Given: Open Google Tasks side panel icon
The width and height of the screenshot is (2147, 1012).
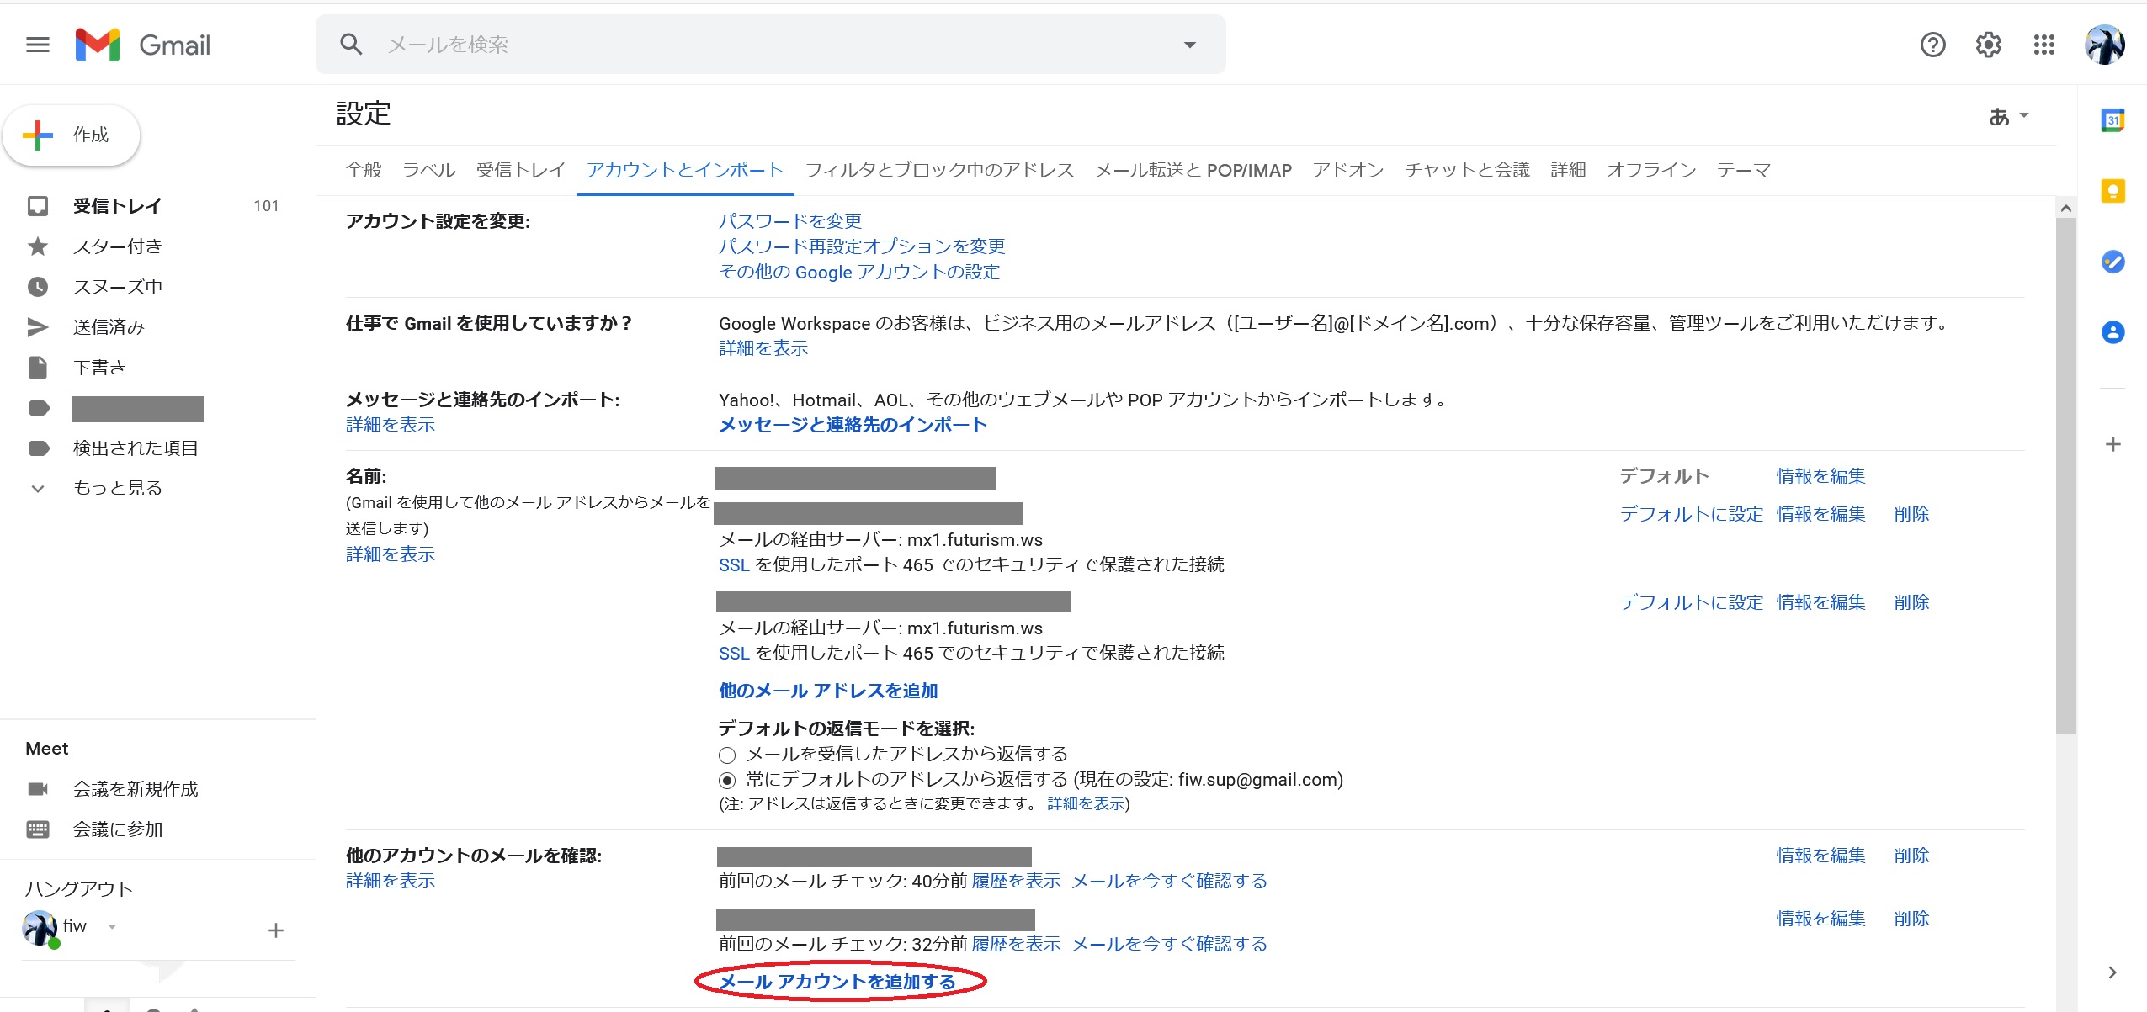Looking at the screenshot, I should [x=2112, y=262].
